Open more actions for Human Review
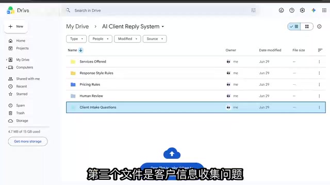 click(x=319, y=96)
